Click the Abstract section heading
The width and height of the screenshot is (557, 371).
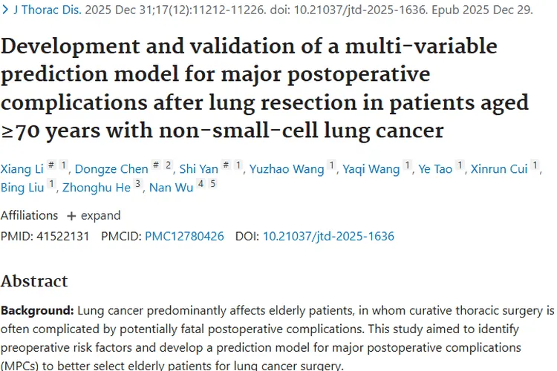[34, 281]
